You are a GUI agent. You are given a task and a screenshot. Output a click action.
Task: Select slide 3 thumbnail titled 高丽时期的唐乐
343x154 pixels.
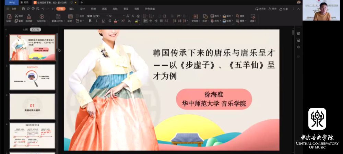point(32,106)
